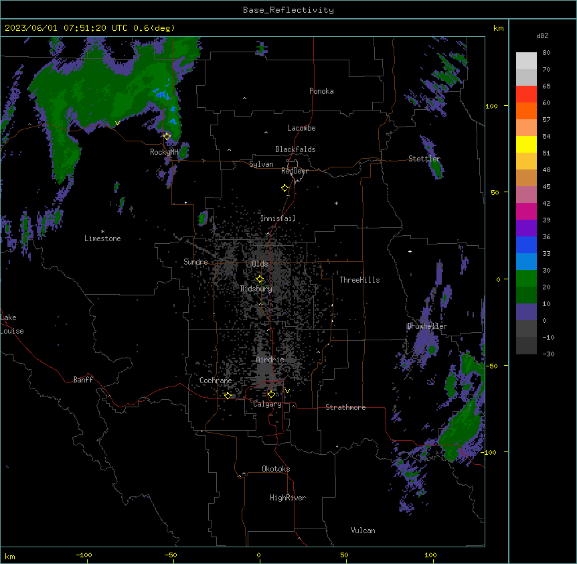577x564 pixels.
Task: Click the Blackfalds city label
Action: tap(295, 149)
